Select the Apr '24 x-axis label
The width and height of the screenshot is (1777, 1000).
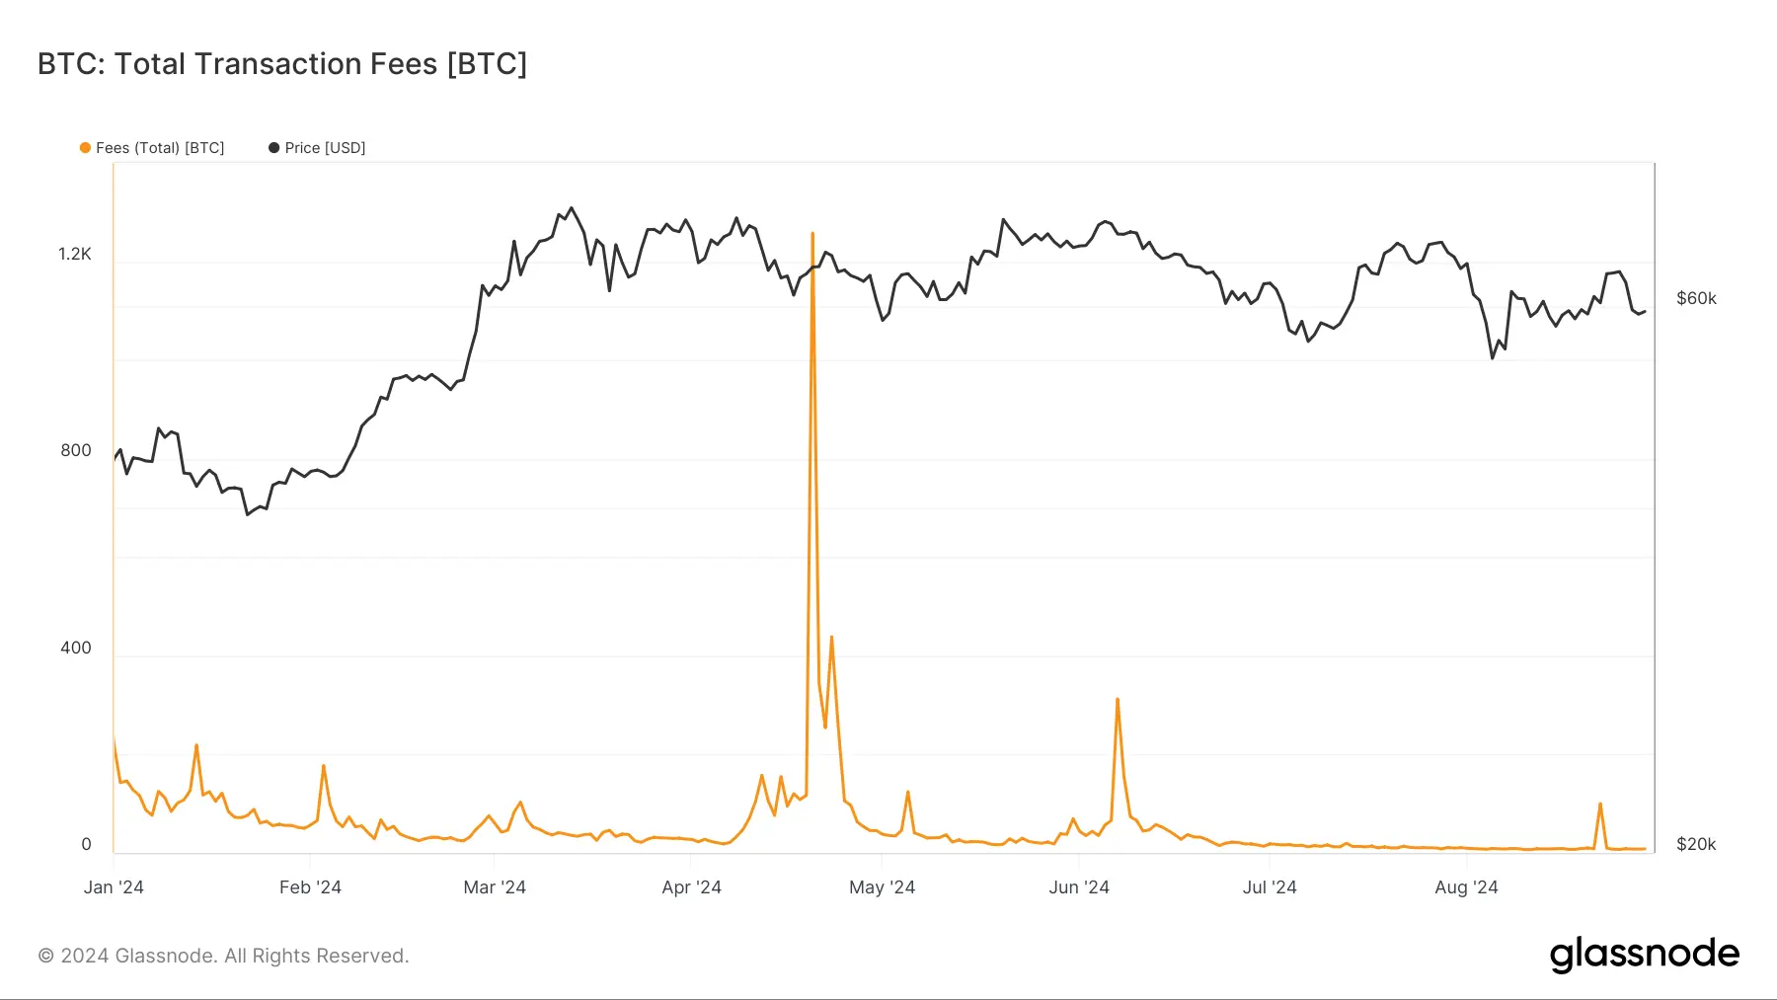point(691,887)
